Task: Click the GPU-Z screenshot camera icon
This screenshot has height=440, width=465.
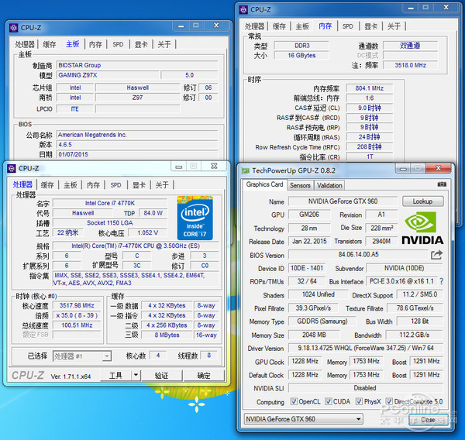Action: (442, 184)
